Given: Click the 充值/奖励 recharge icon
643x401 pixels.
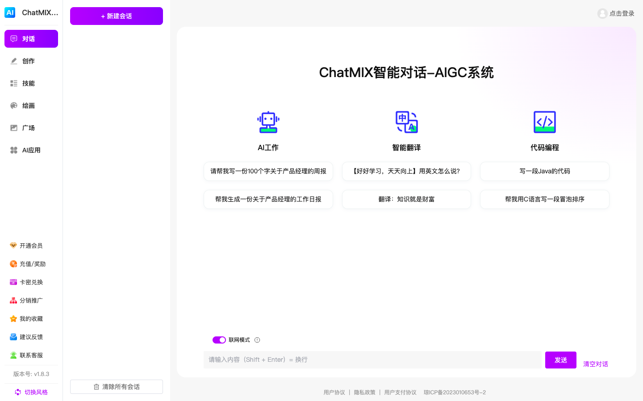Looking at the screenshot, I should tap(13, 264).
